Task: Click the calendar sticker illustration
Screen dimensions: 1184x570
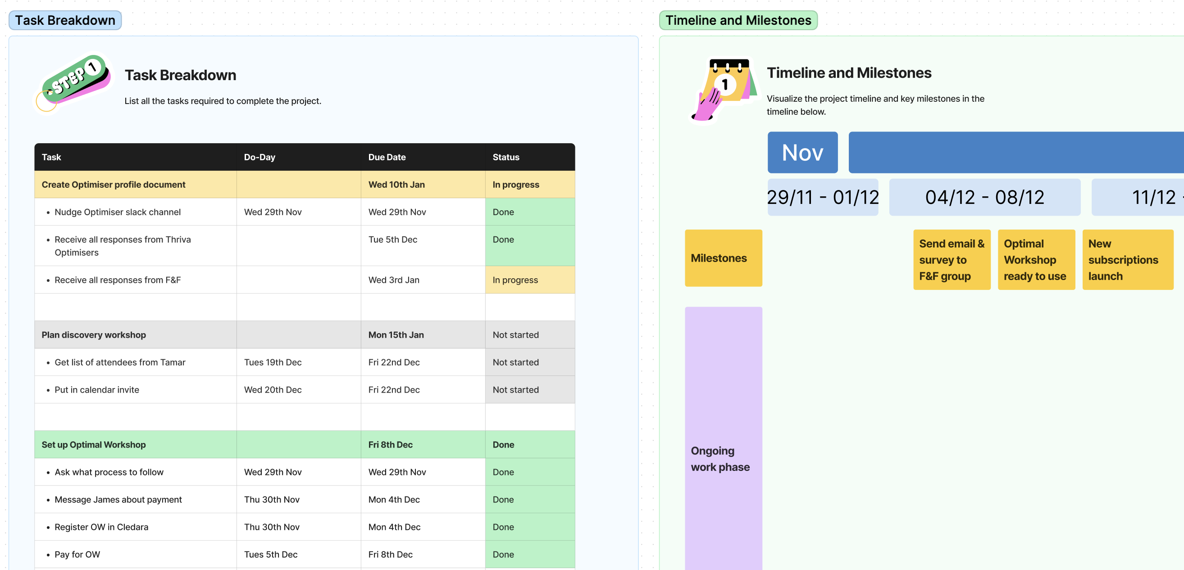Action: [724, 89]
